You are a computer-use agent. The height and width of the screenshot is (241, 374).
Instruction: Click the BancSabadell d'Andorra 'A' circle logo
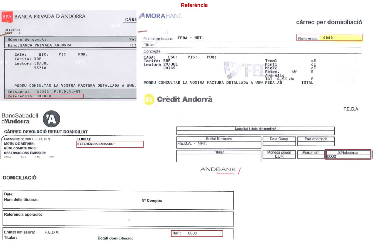(x=51, y=119)
